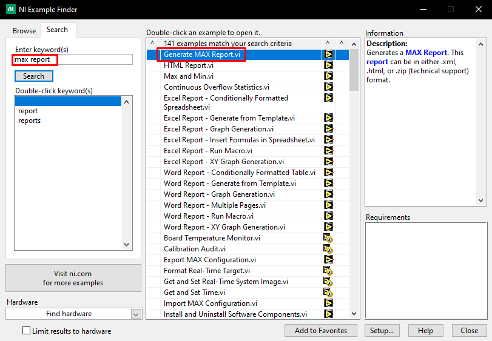This screenshot has height=341, width=492.
Task: Click the keyword list scroll down arrow
Action: [126, 245]
